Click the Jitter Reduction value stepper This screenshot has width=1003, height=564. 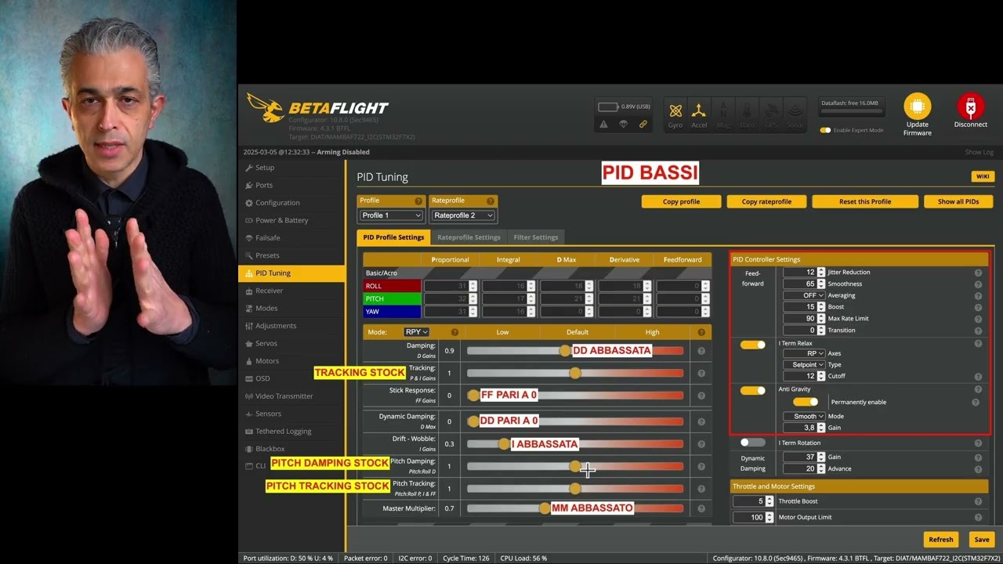[x=821, y=273]
